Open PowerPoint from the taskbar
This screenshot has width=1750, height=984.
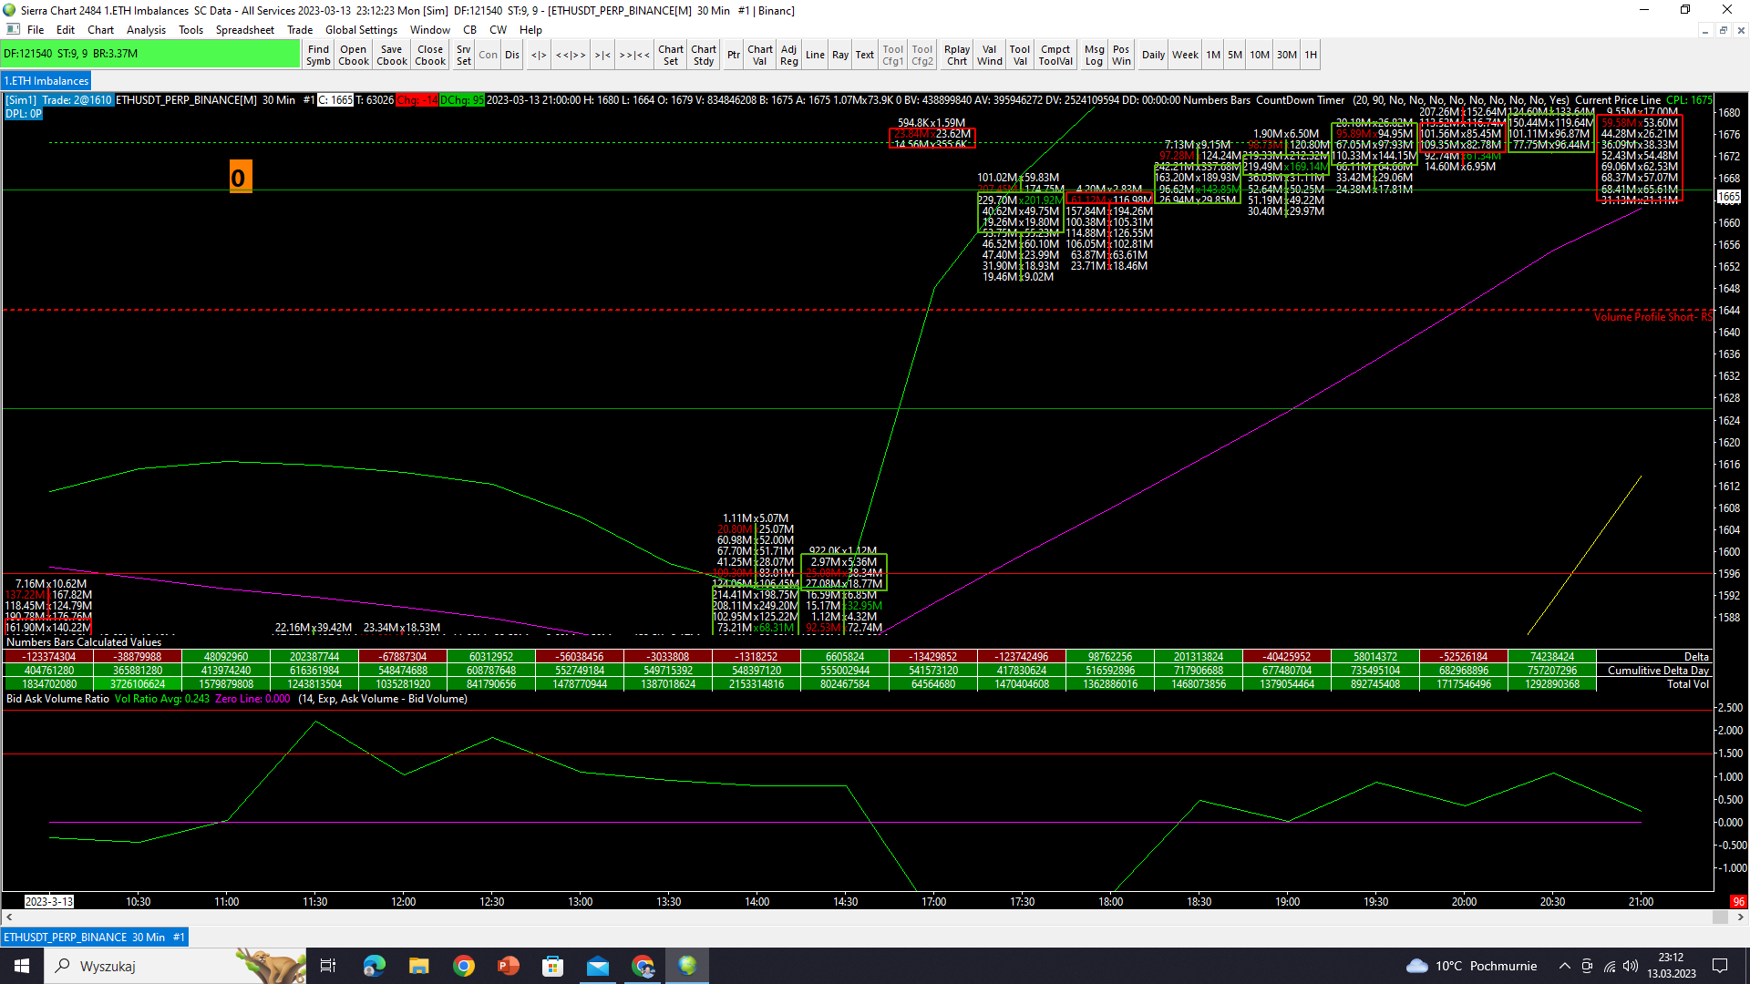tap(508, 966)
